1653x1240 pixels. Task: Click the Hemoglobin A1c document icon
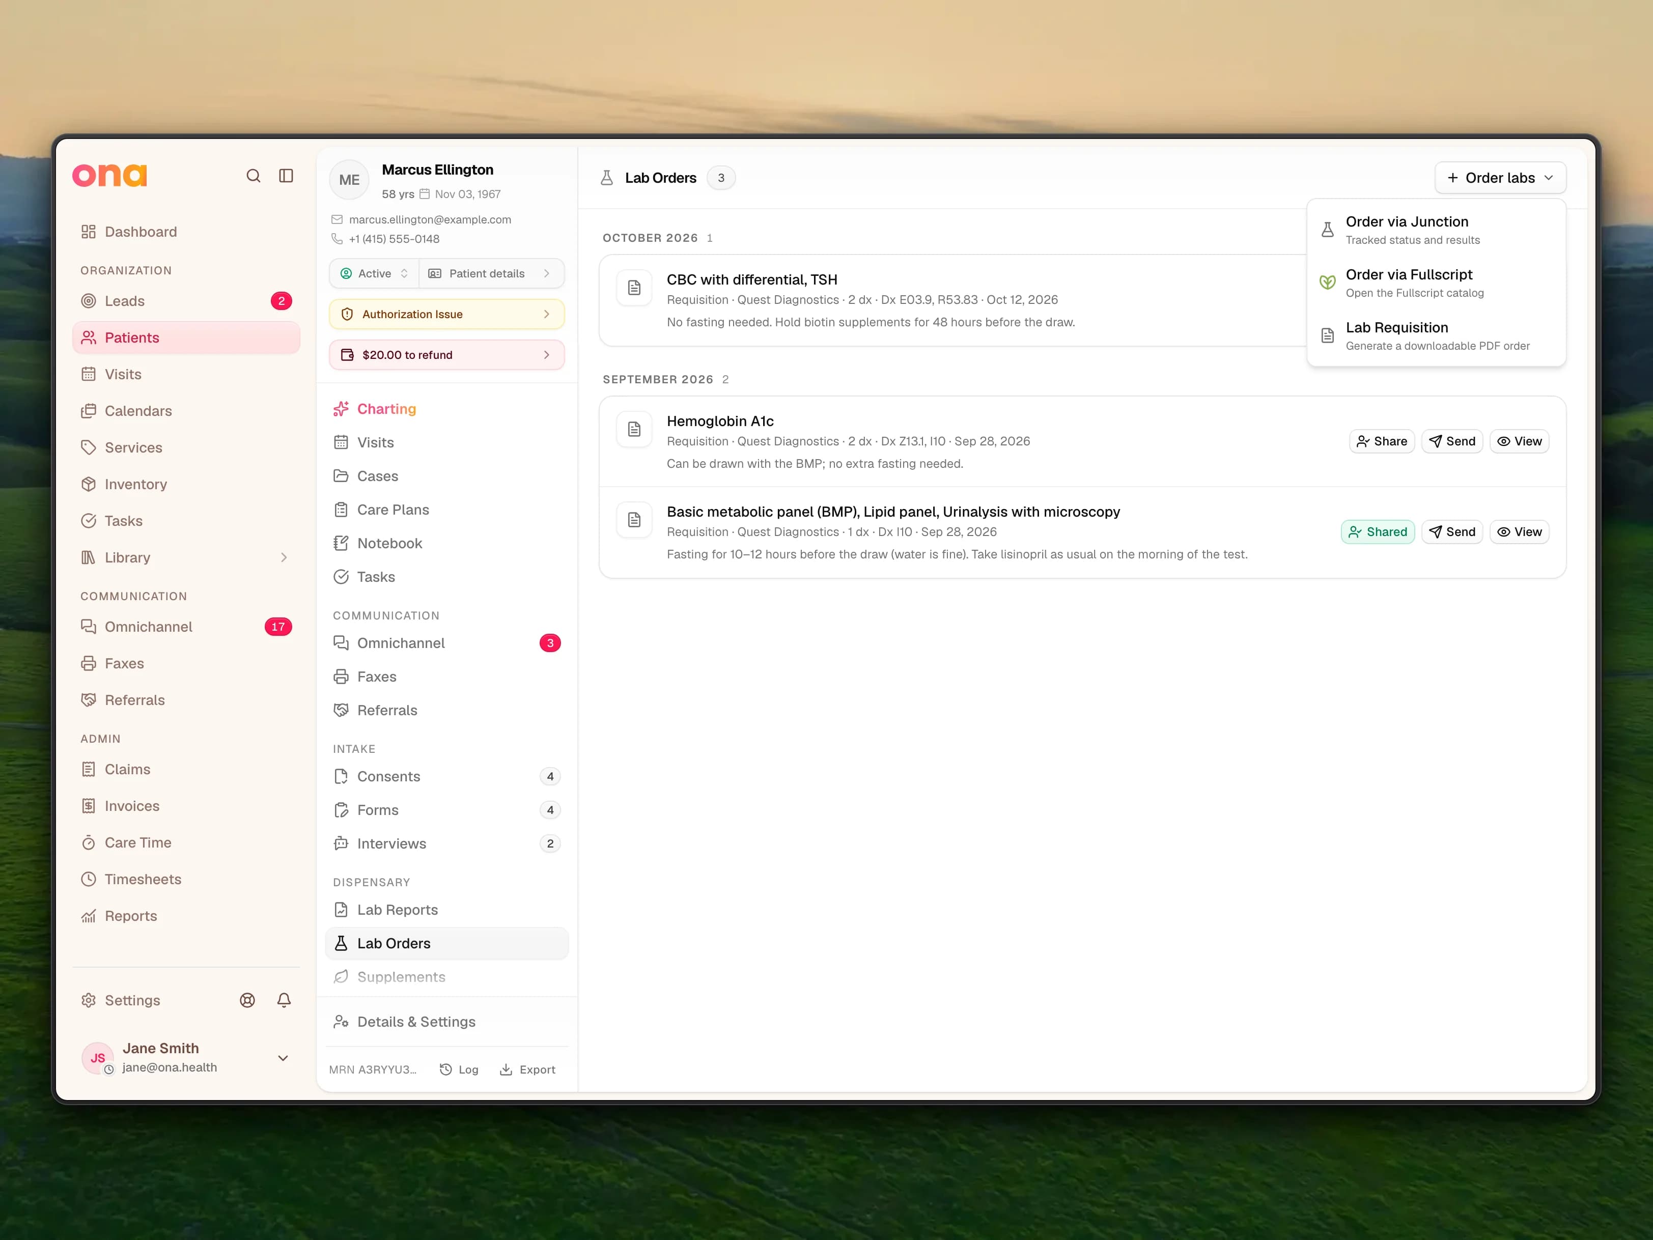click(x=634, y=429)
